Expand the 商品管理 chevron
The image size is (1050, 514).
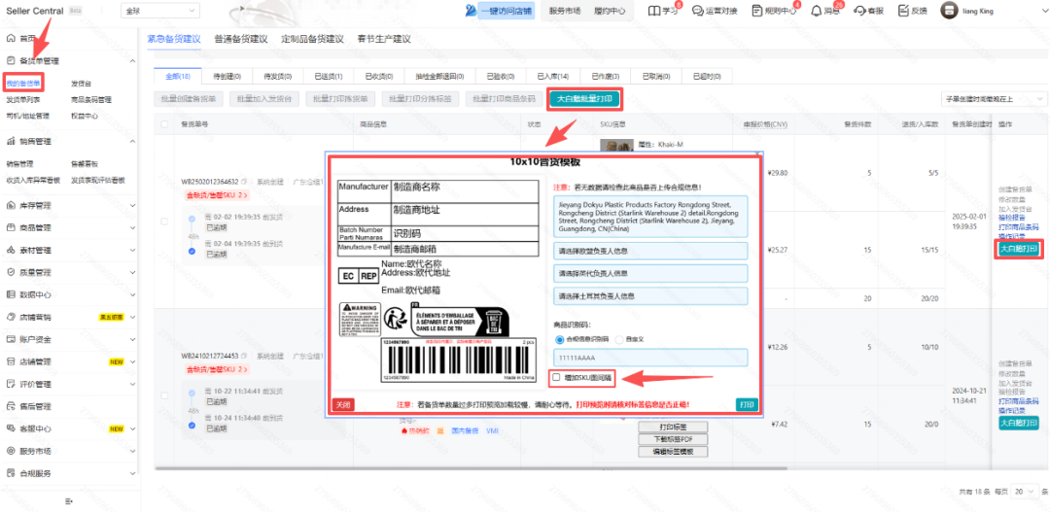(132, 227)
